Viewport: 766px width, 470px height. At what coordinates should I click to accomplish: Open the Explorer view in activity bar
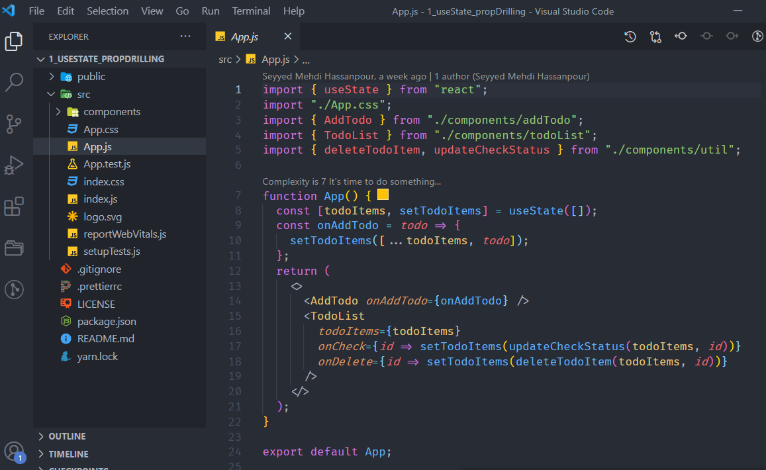(x=14, y=41)
